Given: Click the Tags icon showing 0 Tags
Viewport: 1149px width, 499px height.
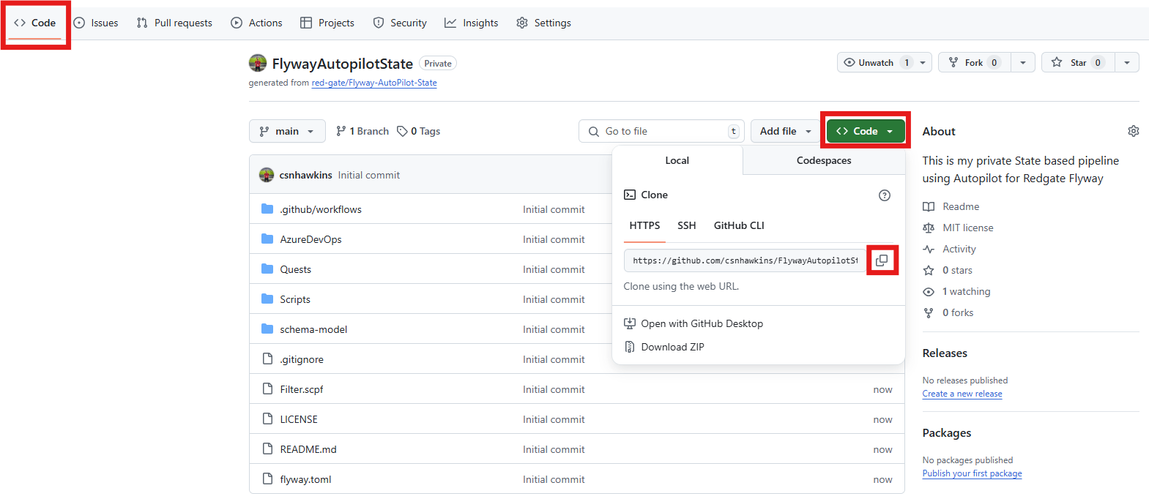Looking at the screenshot, I should point(403,131).
